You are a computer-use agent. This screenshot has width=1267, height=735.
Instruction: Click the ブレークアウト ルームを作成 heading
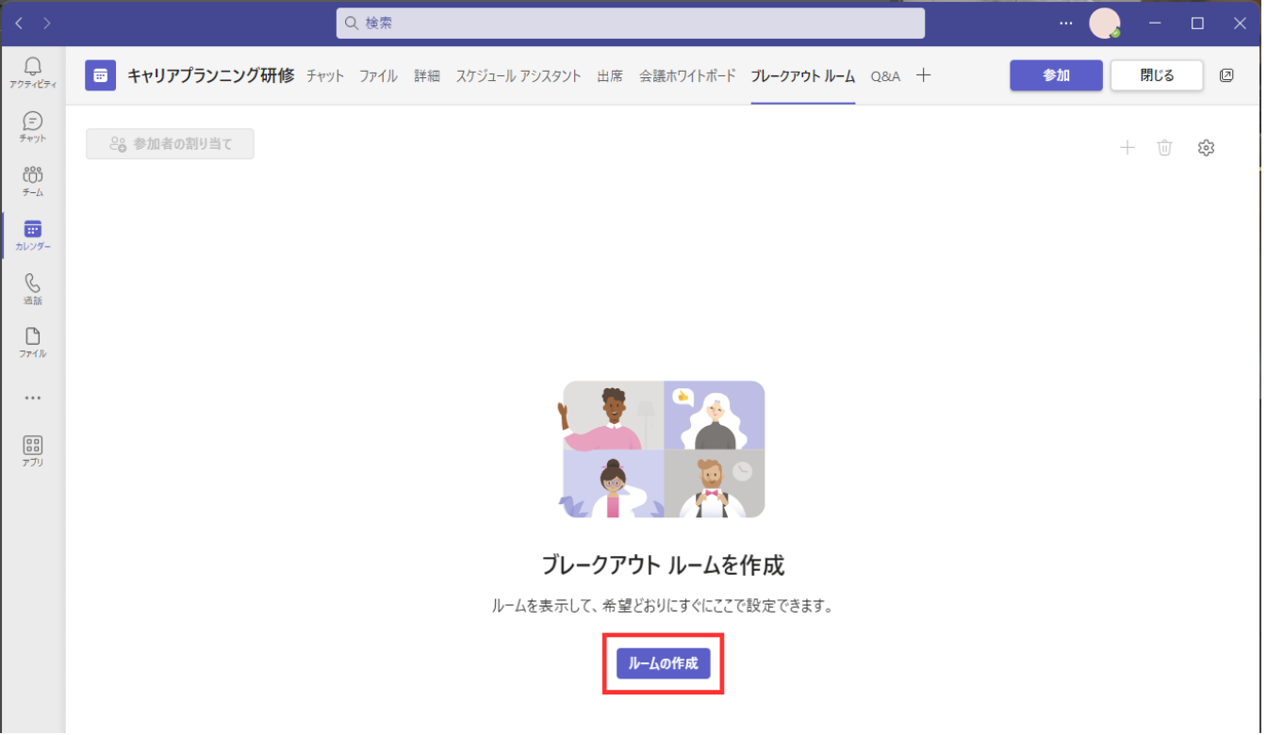tap(663, 565)
